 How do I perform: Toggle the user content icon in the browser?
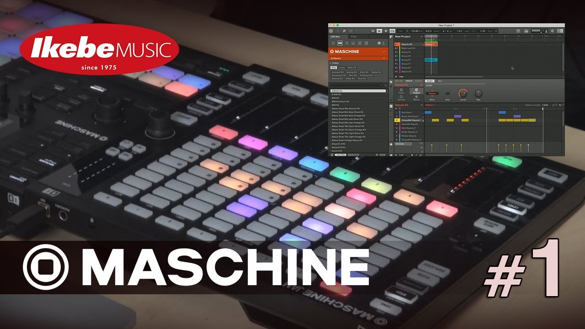(383, 43)
